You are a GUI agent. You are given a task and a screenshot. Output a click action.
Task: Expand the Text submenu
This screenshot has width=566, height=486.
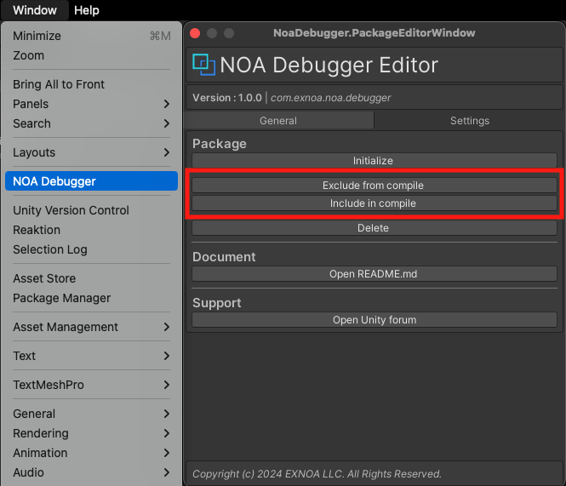(x=92, y=356)
